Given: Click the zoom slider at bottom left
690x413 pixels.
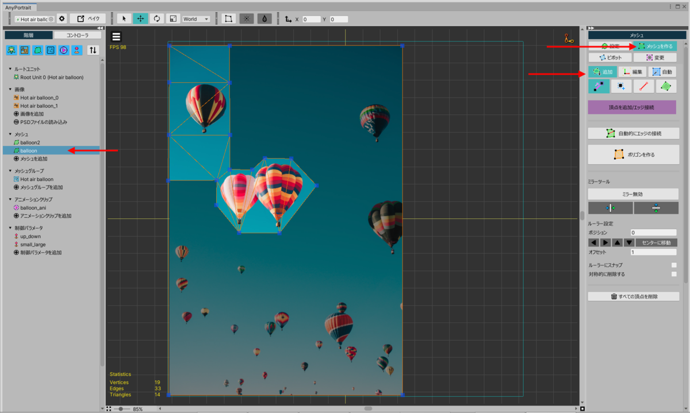Looking at the screenshot, I should (121, 409).
